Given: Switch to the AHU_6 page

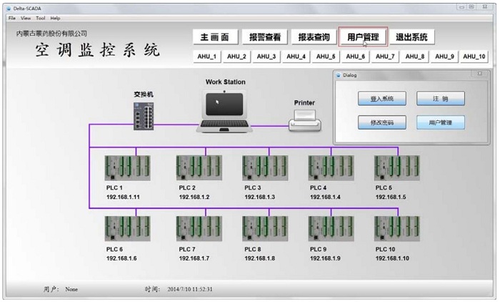Looking at the screenshot, I should pos(356,57).
